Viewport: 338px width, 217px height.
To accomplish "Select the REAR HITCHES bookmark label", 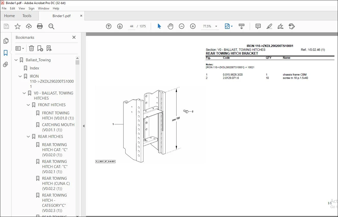I will (51, 137).
